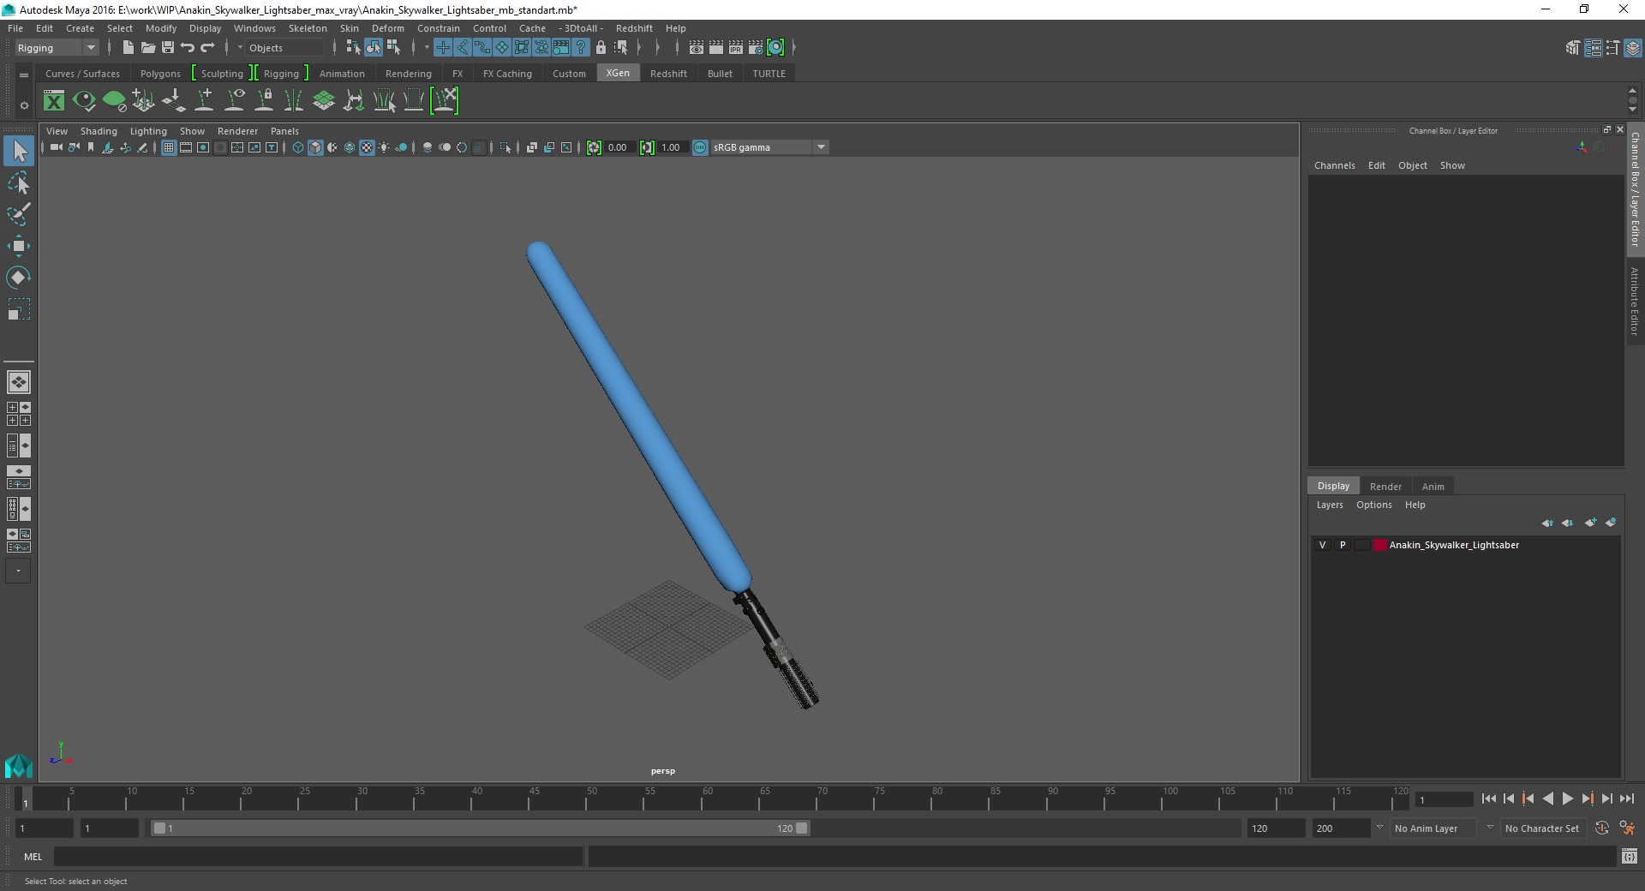Open the XGen window shelf icon
1645x891 pixels.
tap(54, 101)
